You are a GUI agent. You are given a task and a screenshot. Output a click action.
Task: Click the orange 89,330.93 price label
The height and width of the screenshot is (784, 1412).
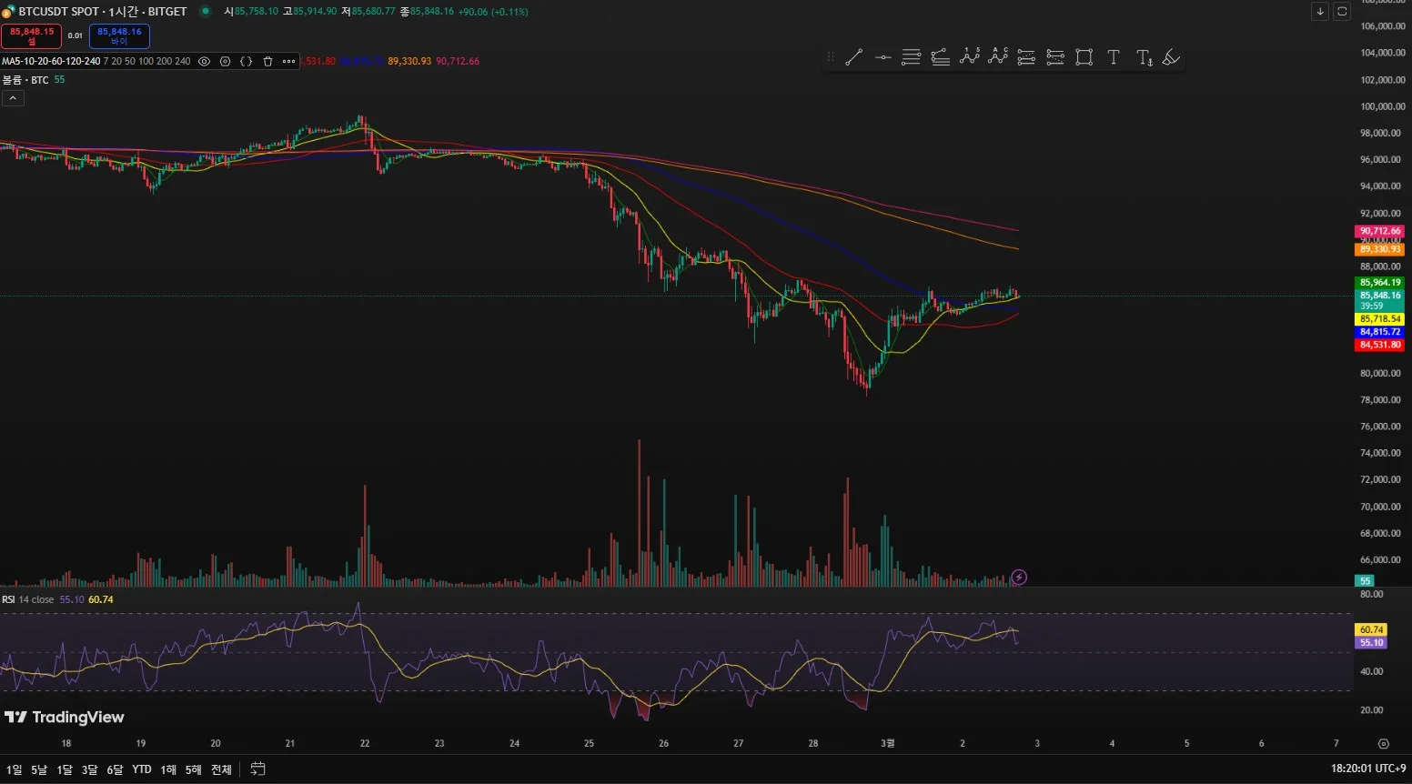coord(1380,249)
